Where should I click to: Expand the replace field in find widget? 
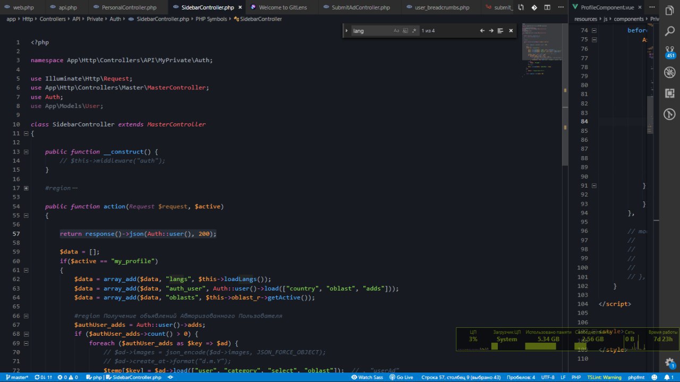346,31
